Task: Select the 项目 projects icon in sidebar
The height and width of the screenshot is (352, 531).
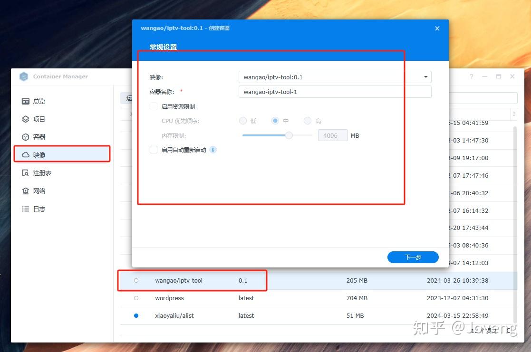Action: point(38,119)
